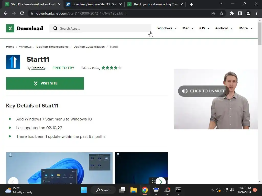Click the Chrome taskbar icon

click(x=145, y=190)
